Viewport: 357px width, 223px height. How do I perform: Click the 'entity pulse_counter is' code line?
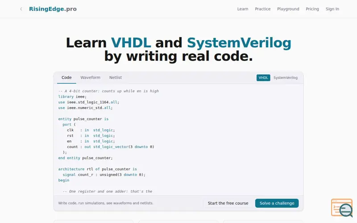pyautogui.click(x=83, y=119)
